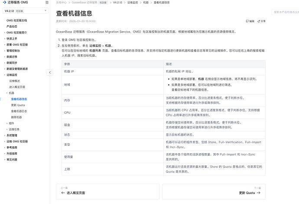Click the V4.2.12 breadcrumb link

pyautogui.click(x=118, y=3)
